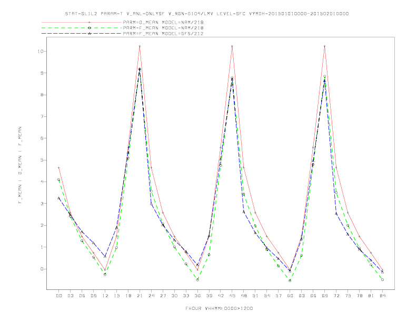
Task: Click the green circle data point at hour 84
Action: pyautogui.click(x=382, y=280)
